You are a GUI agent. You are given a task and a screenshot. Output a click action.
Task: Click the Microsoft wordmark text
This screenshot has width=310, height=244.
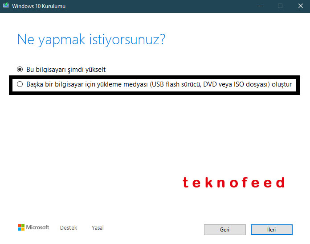(37, 227)
